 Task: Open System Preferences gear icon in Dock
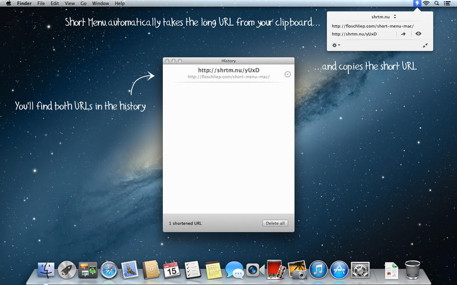pos(360,270)
